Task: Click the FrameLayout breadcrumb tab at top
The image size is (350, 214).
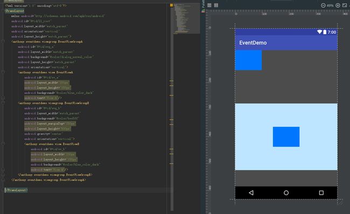Action: pos(14,1)
